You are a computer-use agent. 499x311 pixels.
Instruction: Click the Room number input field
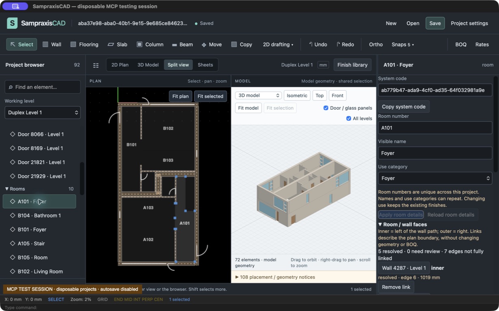(435, 128)
